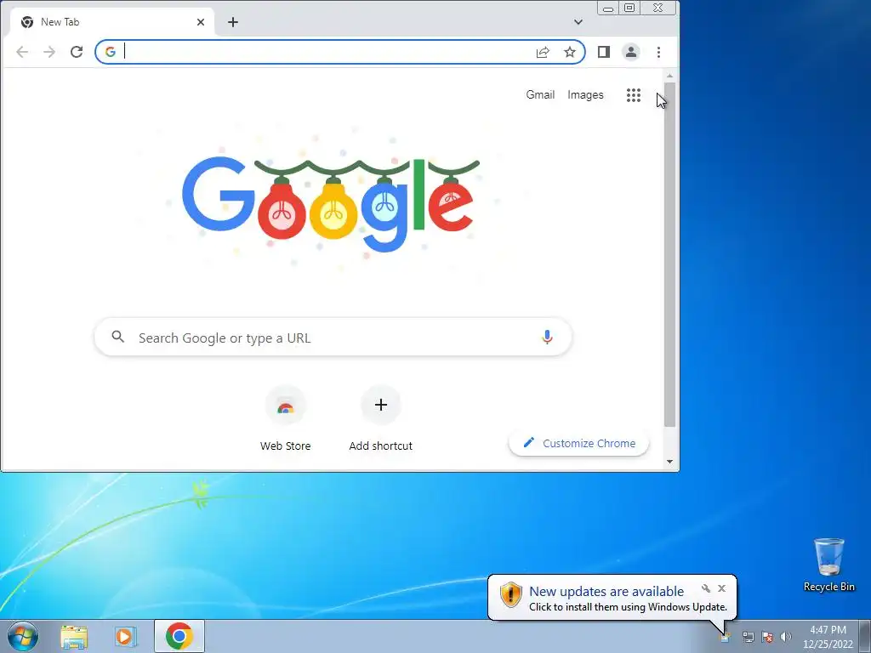Open the Recycle Bin on desktop

(x=828, y=565)
